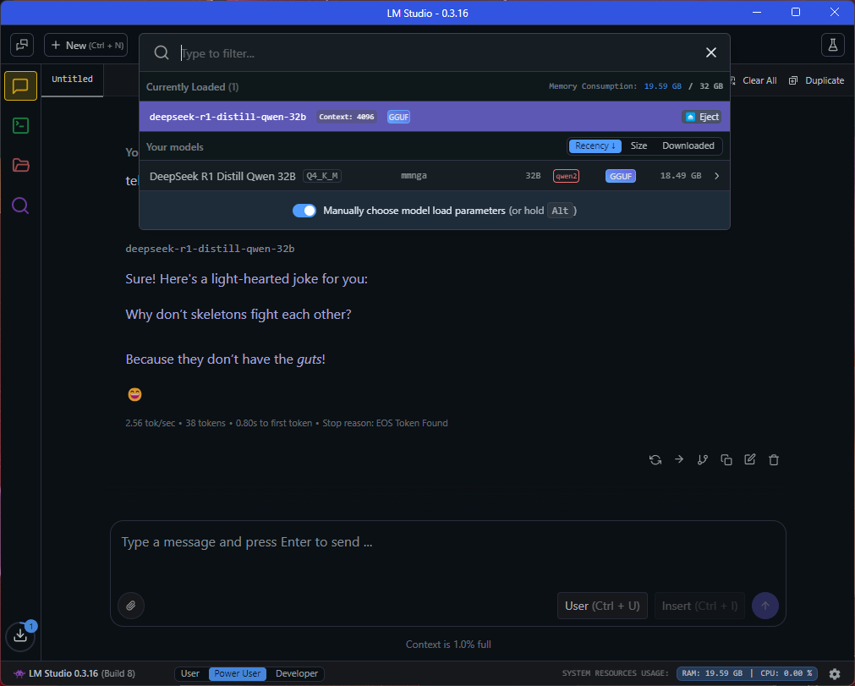Open the Discover search sidebar icon
The height and width of the screenshot is (686, 855).
20,206
